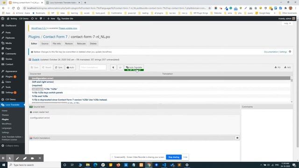Open Loco Translate Languages submenu

tap(7, 128)
